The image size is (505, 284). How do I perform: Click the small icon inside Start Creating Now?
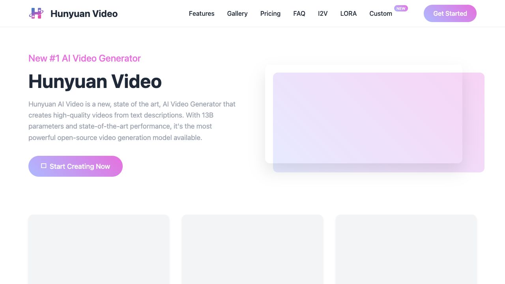click(x=44, y=166)
